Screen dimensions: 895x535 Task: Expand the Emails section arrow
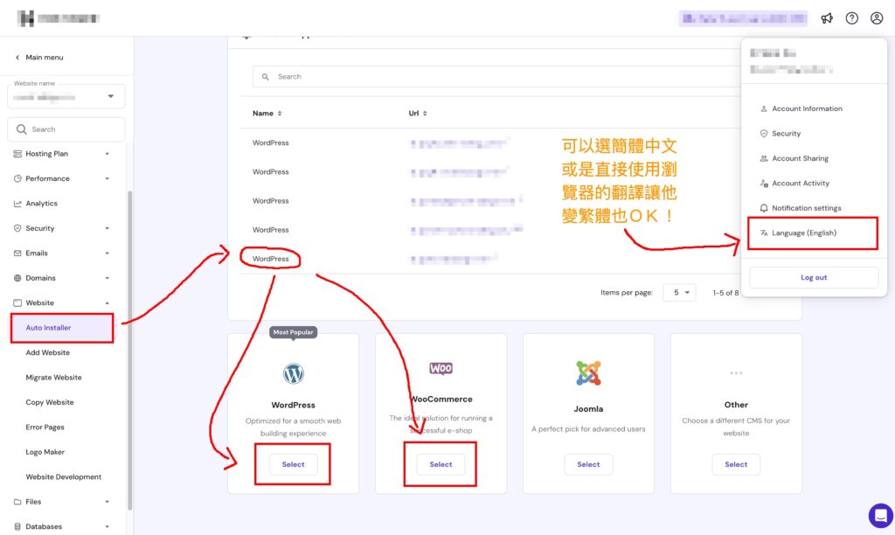(107, 254)
